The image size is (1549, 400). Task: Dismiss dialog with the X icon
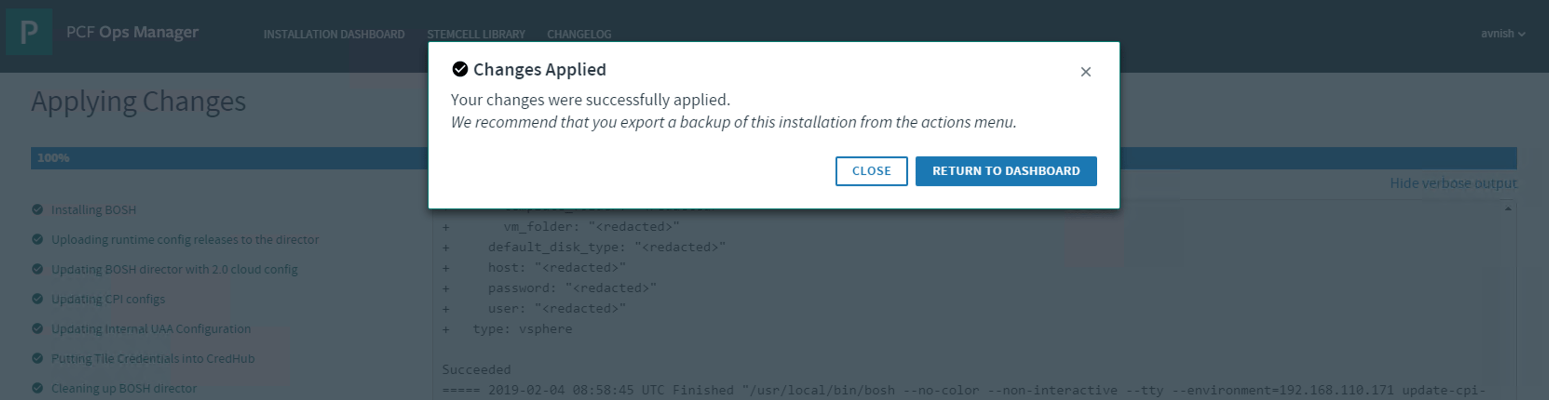coord(1086,72)
